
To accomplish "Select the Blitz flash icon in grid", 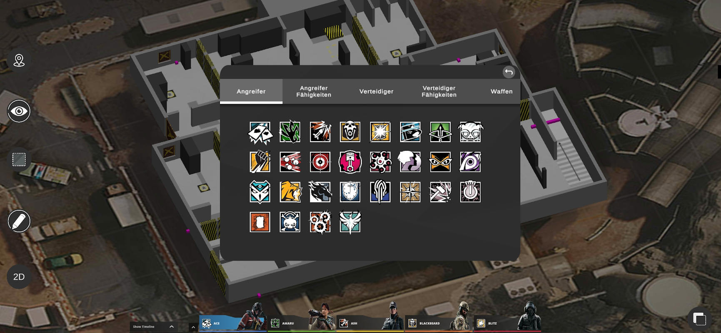I will [x=380, y=132].
